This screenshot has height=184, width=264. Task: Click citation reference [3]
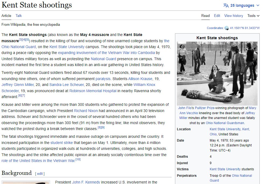coord(20,39)
